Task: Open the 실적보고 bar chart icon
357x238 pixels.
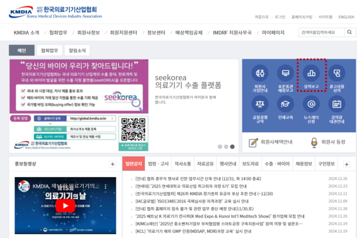Action: (311, 73)
